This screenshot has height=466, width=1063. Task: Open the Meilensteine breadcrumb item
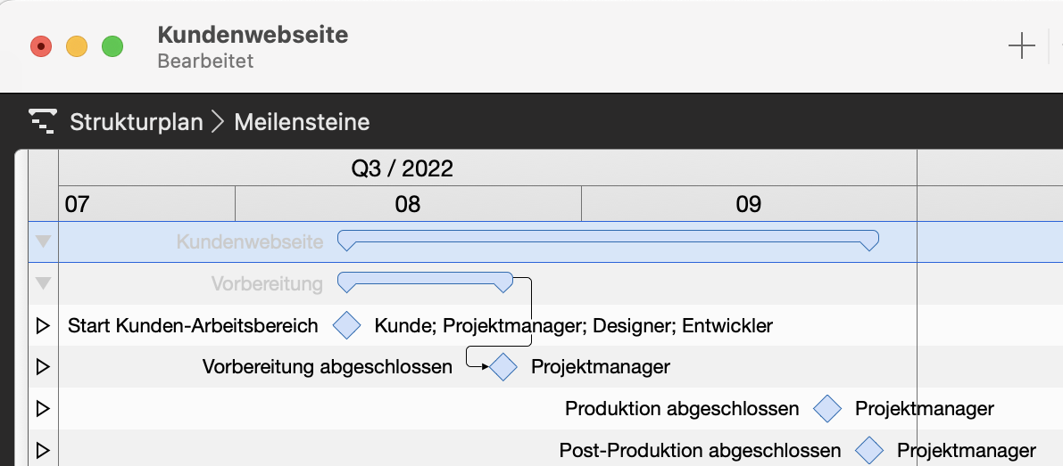pos(302,121)
